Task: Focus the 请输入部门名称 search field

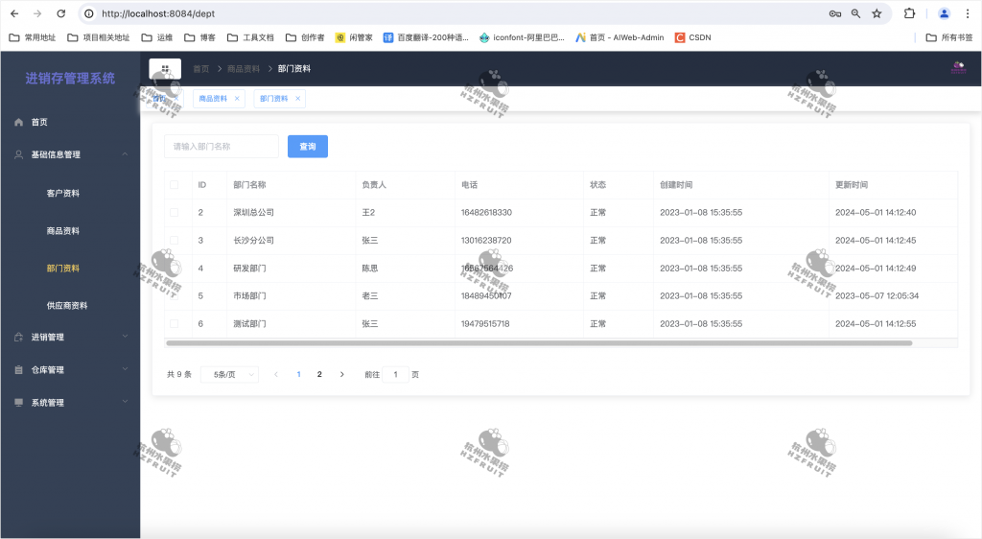Action: pos(222,147)
